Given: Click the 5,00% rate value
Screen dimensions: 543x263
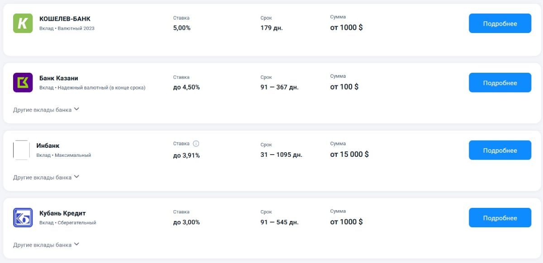Looking at the screenshot, I should (182, 28).
